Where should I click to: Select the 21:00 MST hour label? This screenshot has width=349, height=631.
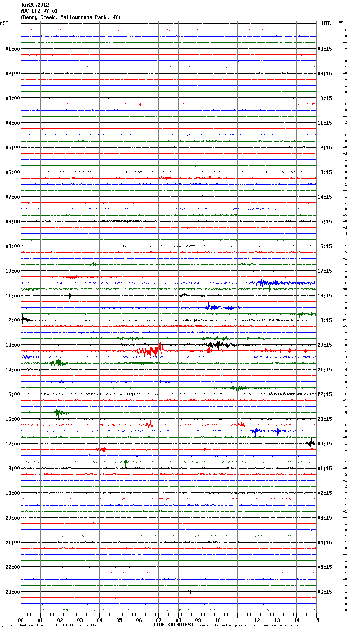[13, 543]
